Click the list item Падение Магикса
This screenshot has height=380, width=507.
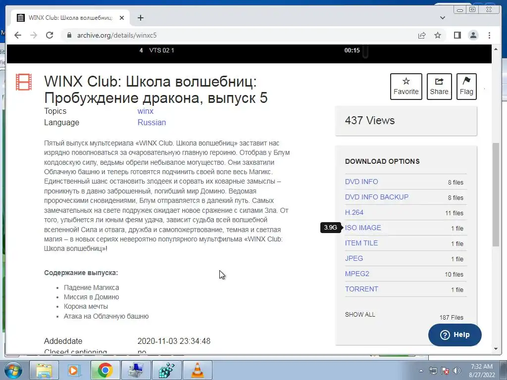(92, 287)
